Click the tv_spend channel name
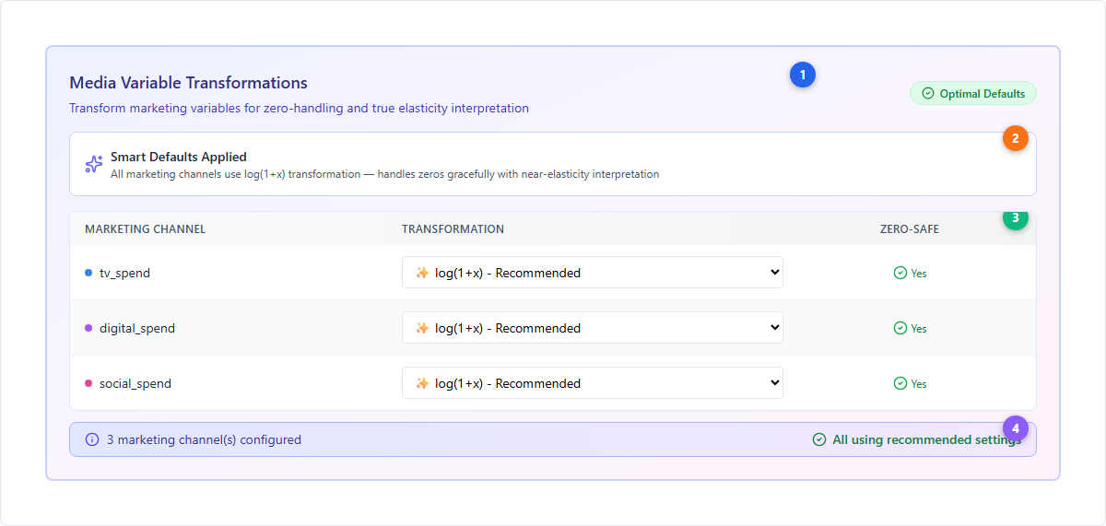 point(124,273)
